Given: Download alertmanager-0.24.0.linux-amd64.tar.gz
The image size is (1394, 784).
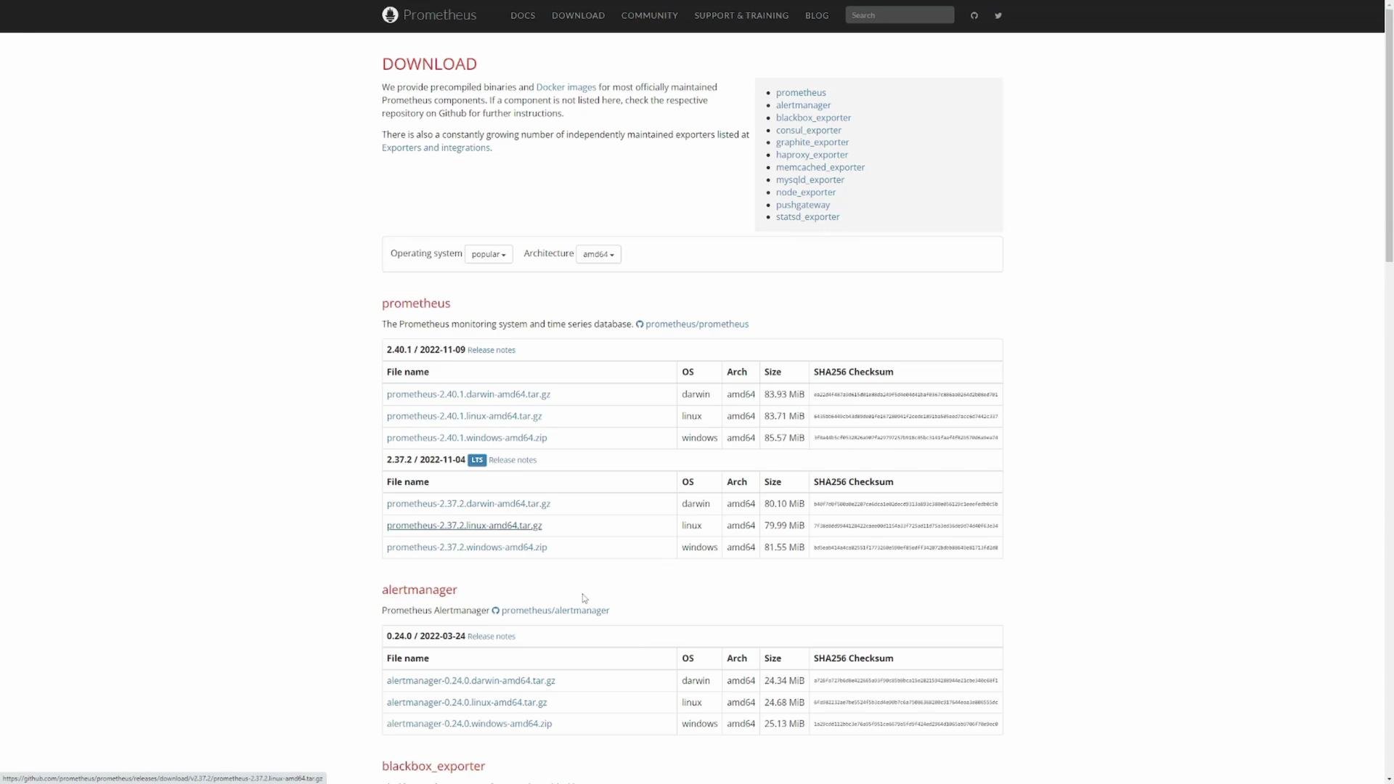Looking at the screenshot, I should point(467,703).
